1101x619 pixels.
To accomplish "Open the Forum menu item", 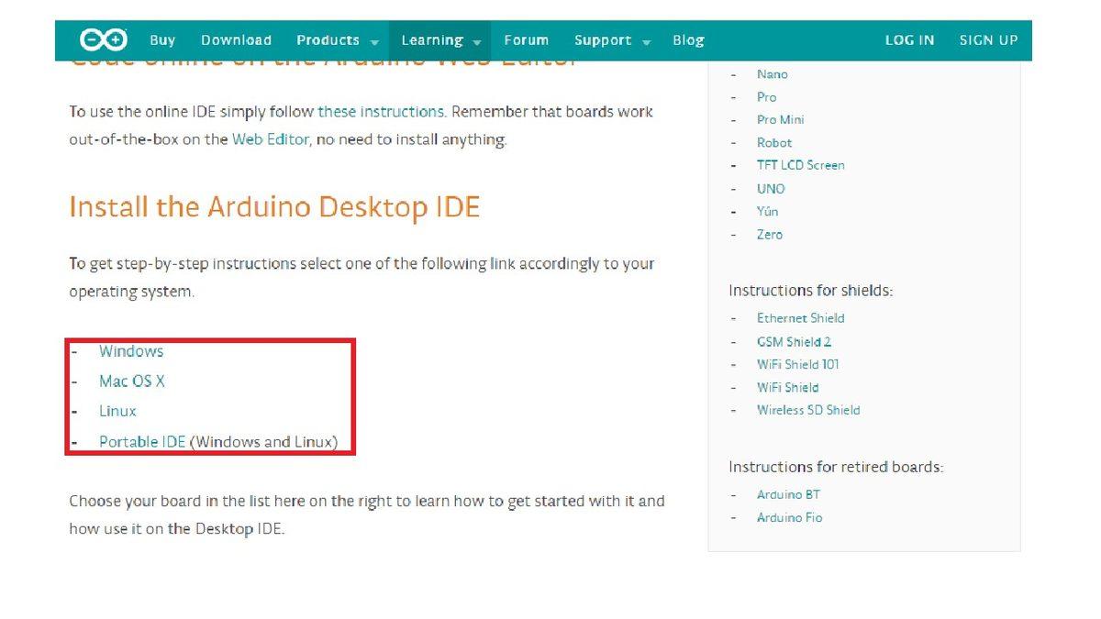I will pyautogui.click(x=526, y=39).
